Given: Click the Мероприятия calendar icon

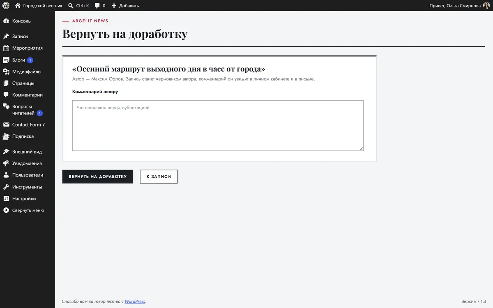Looking at the screenshot, I should (6, 48).
